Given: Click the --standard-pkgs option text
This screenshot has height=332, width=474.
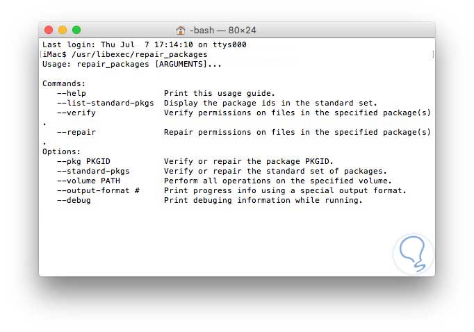Looking at the screenshot, I should pyautogui.click(x=94, y=171).
